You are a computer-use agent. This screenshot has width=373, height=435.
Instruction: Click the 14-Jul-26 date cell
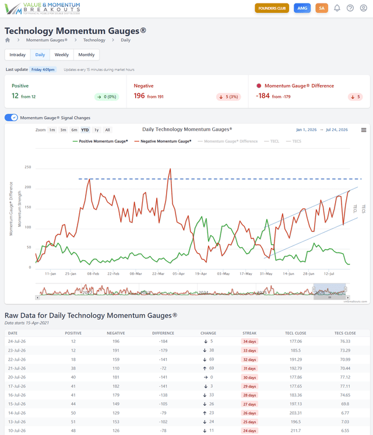pos(17,413)
